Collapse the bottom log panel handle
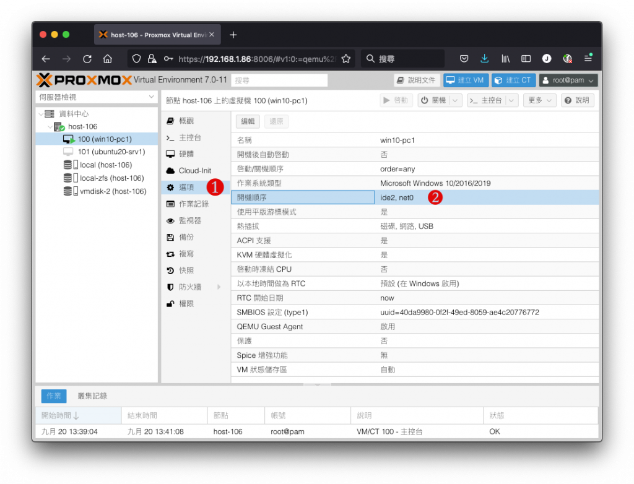Viewport: 634px width, 484px height. [x=318, y=384]
